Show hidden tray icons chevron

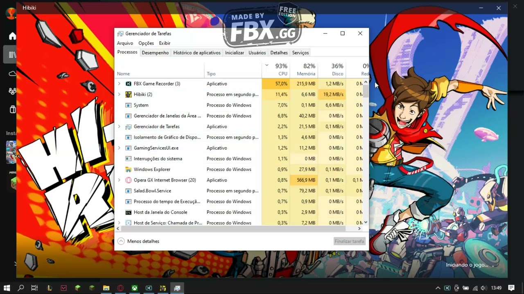(438, 288)
